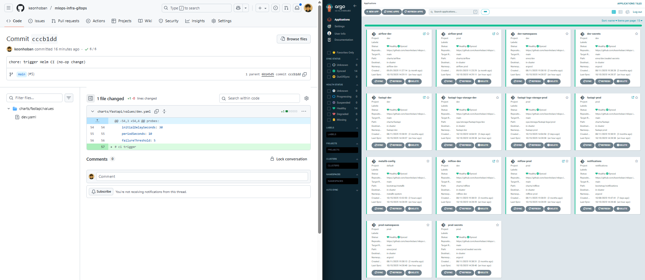Screen dimensions: 645x280
Task: Open the mlflow-dev external URL icon
Action: (x=494, y=161)
